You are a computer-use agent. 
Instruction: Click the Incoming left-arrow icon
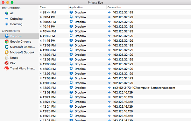(x=7, y=24)
